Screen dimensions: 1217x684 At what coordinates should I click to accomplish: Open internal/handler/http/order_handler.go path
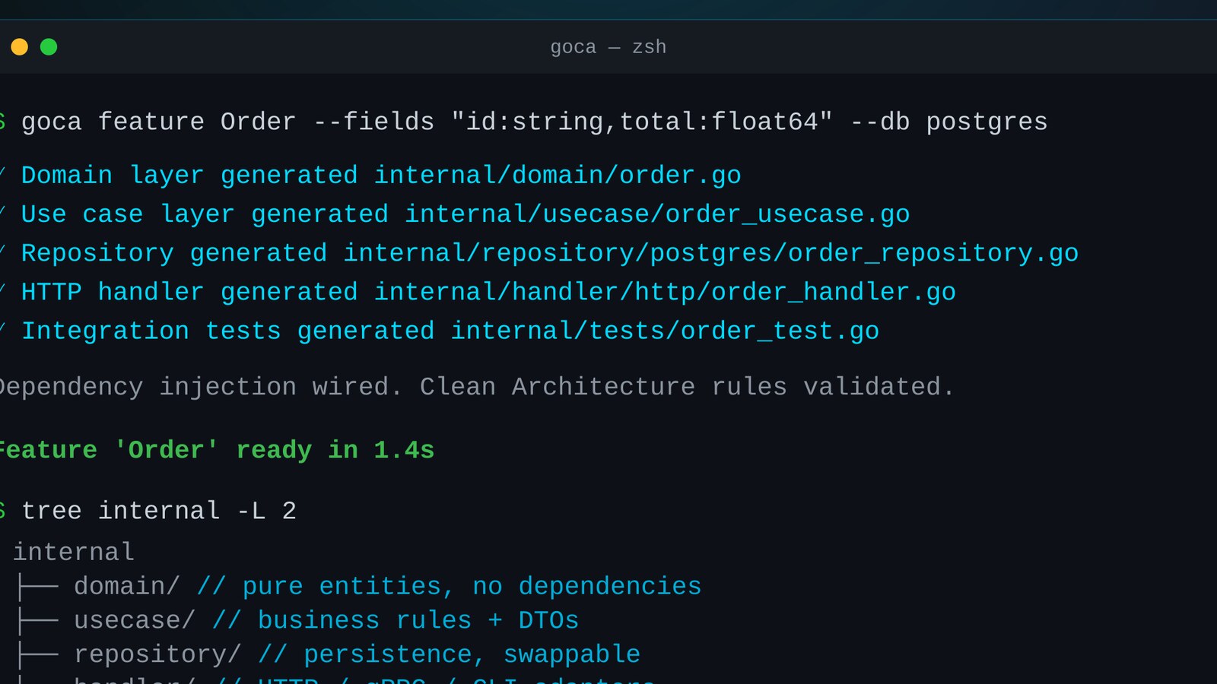coord(665,293)
